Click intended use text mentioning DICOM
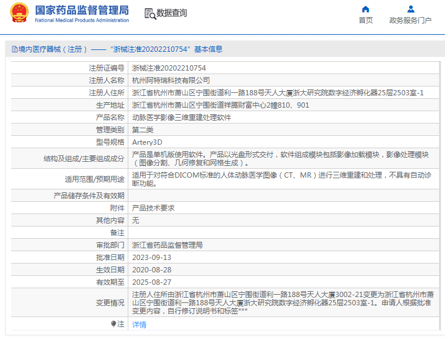The width and height of the screenshot is (445, 340). (x=281, y=179)
